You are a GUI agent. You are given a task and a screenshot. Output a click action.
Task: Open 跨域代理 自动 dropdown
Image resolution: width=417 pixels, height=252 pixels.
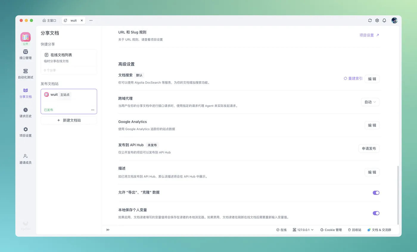pyautogui.click(x=370, y=102)
